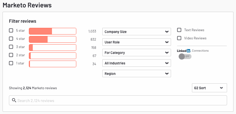Click the Filter reviews heading
Screen dimensions: 236x114
pos(23,21)
